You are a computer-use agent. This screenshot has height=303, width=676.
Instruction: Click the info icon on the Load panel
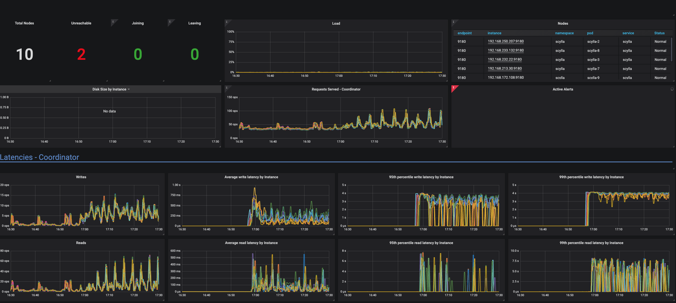click(x=227, y=22)
